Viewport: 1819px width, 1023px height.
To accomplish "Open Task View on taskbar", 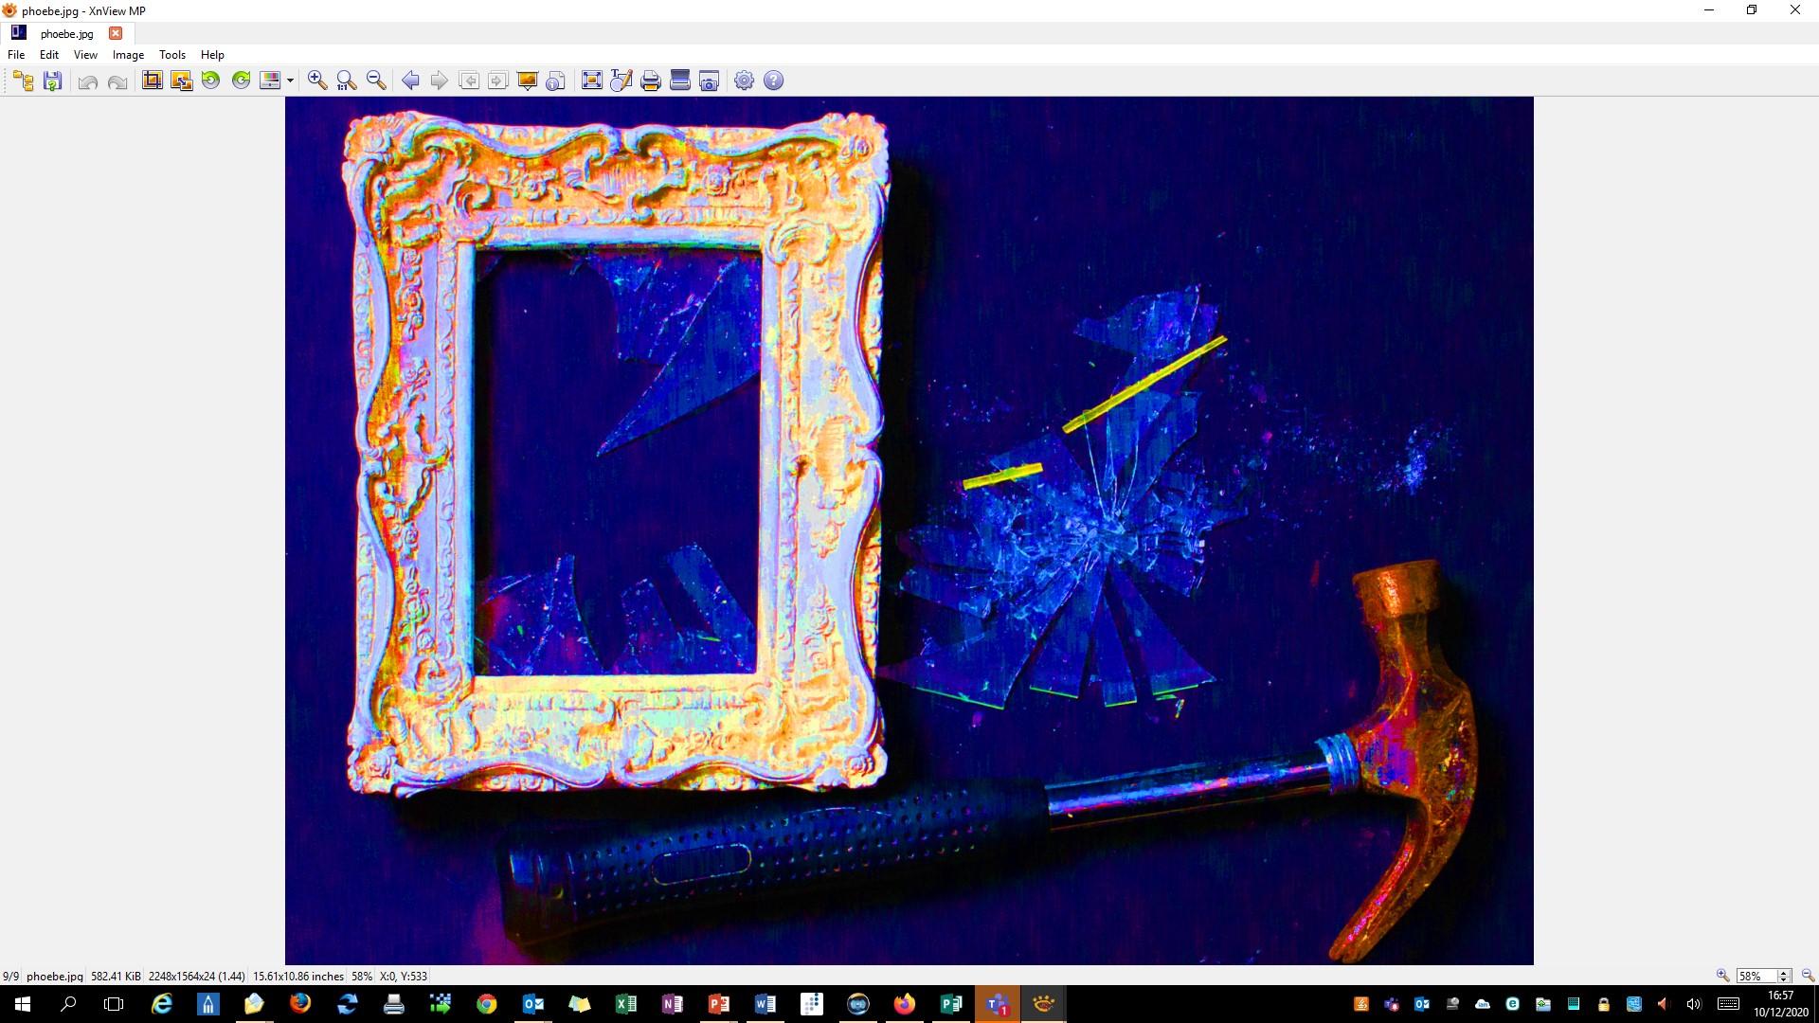I will click(x=114, y=1004).
